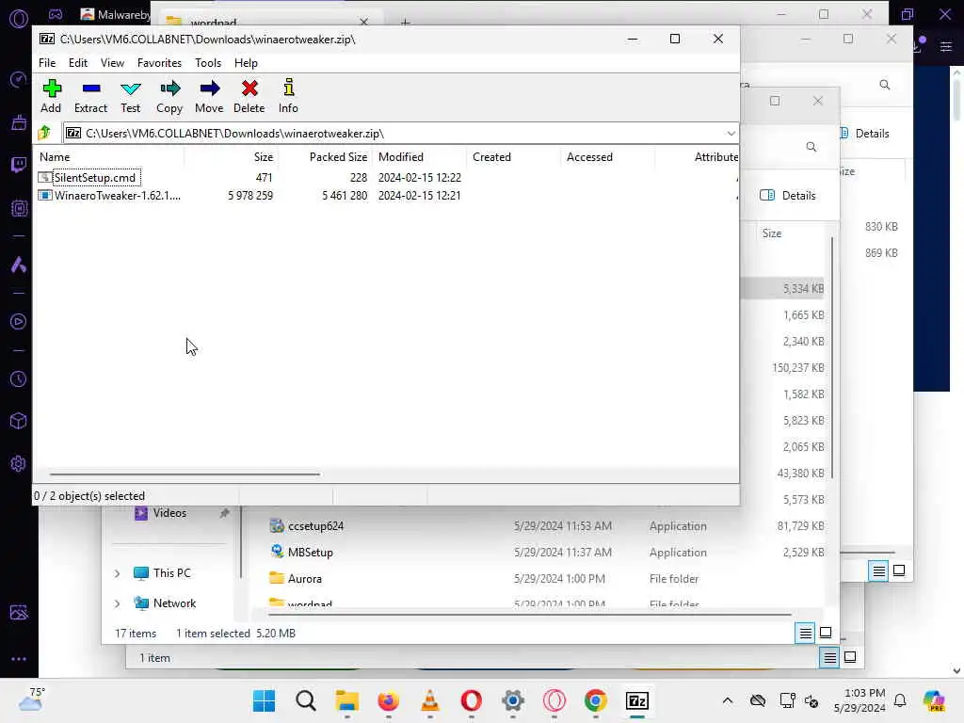Open Opera GX sidebar settings gear
Image resolution: width=964 pixels, height=723 pixels.
tap(19, 463)
